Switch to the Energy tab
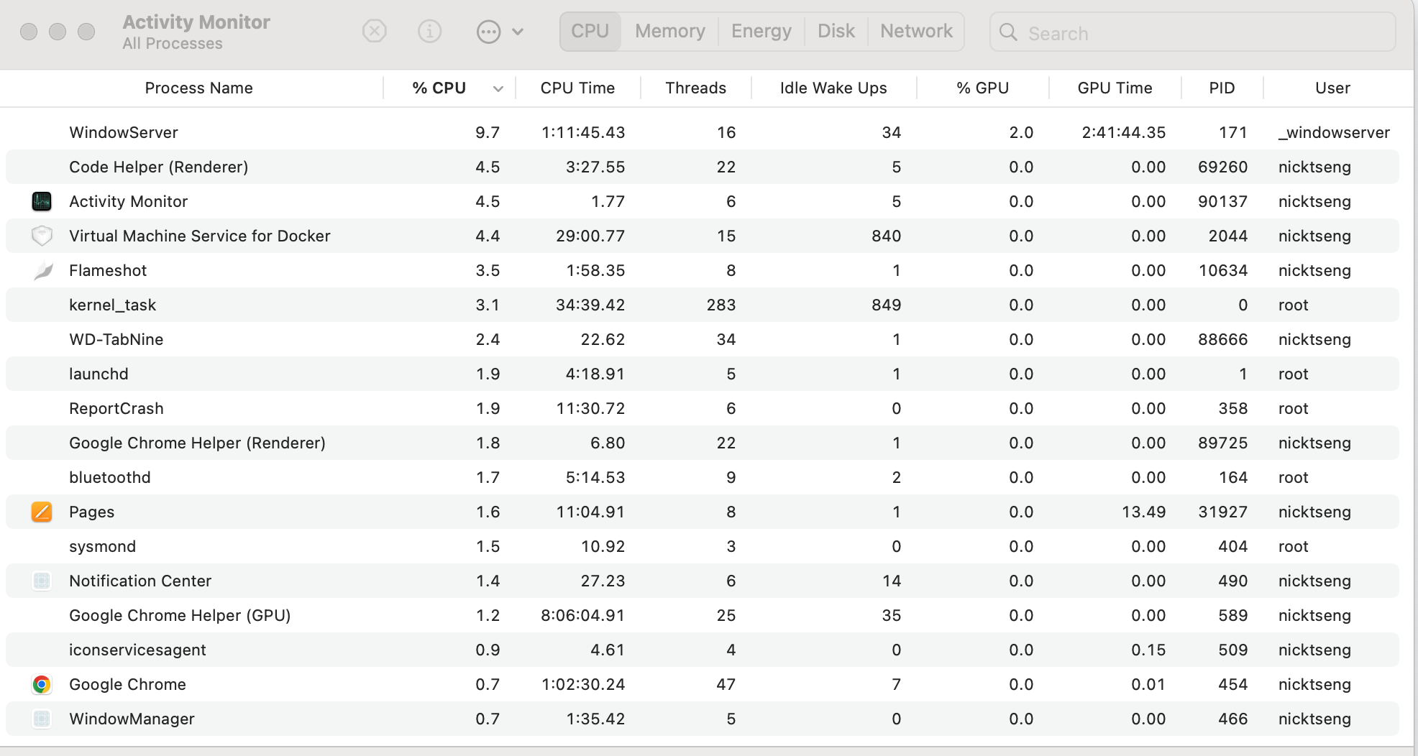The width and height of the screenshot is (1418, 756). pyautogui.click(x=761, y=32)
